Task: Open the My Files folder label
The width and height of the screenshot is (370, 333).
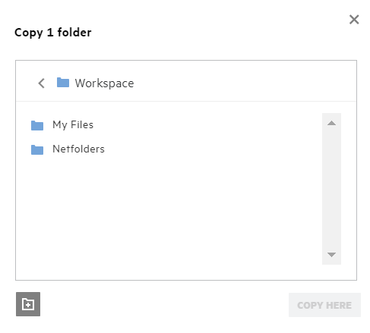Action: point(73,124)
